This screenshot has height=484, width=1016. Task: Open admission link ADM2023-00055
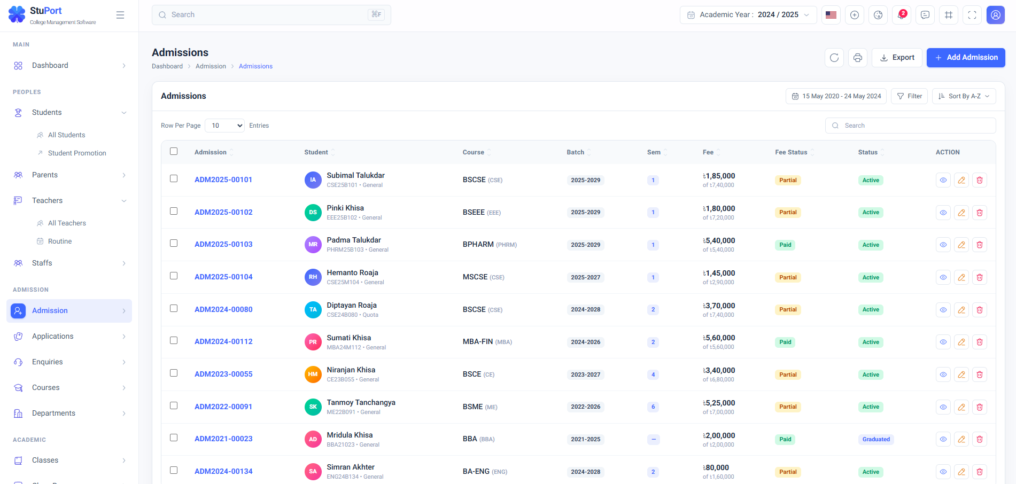coord(223,374)
